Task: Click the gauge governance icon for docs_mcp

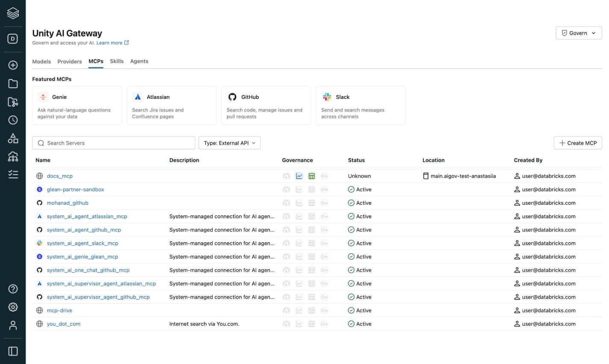Action: 287,176
